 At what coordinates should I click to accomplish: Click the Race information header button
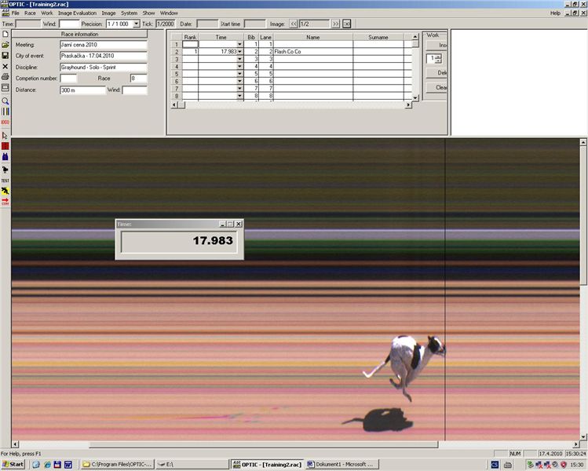coord(79,34)
